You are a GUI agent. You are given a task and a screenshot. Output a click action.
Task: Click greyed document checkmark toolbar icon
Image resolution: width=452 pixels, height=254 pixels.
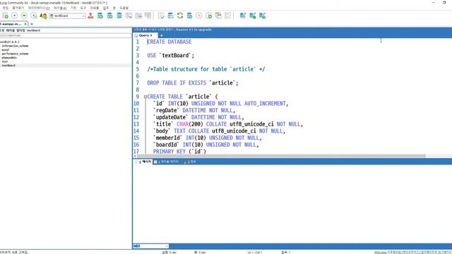click(161, 16)
